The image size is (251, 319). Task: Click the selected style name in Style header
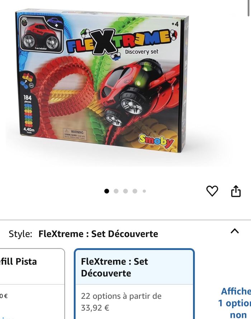(x=98, y=234)
